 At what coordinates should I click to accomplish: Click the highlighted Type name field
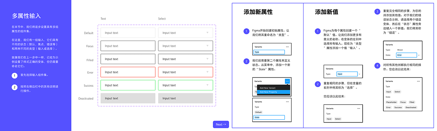(269, 52)
